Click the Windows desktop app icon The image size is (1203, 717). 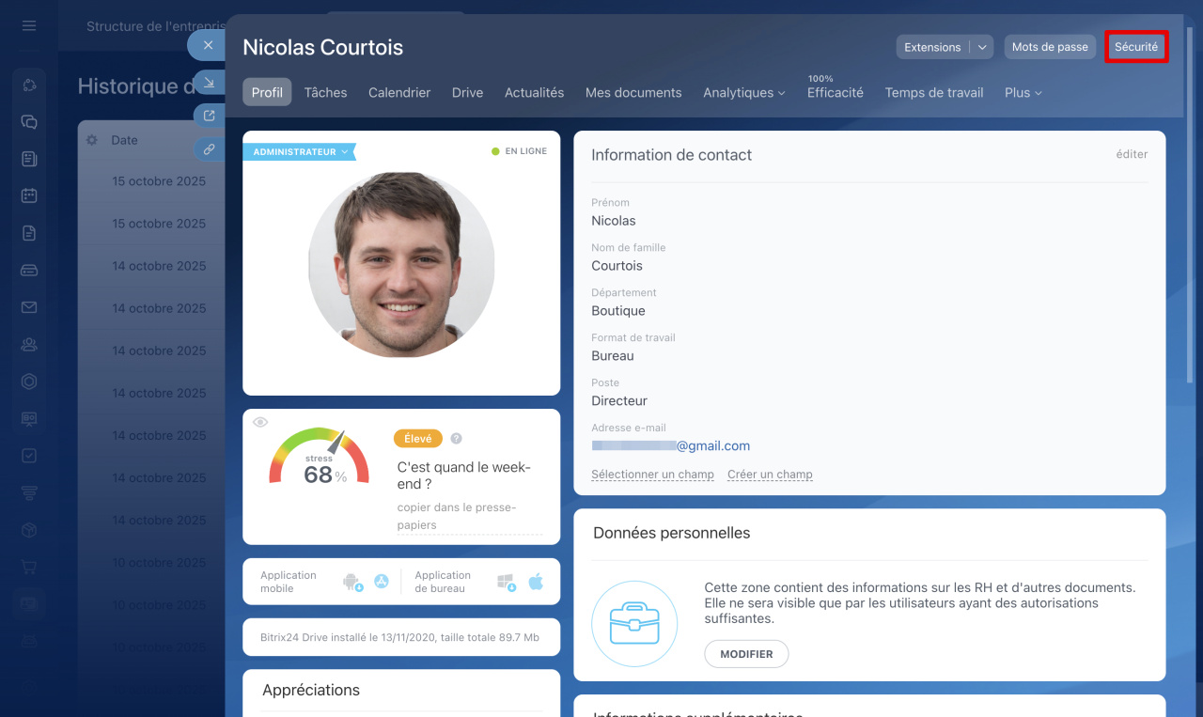click(x=507, y=582)
